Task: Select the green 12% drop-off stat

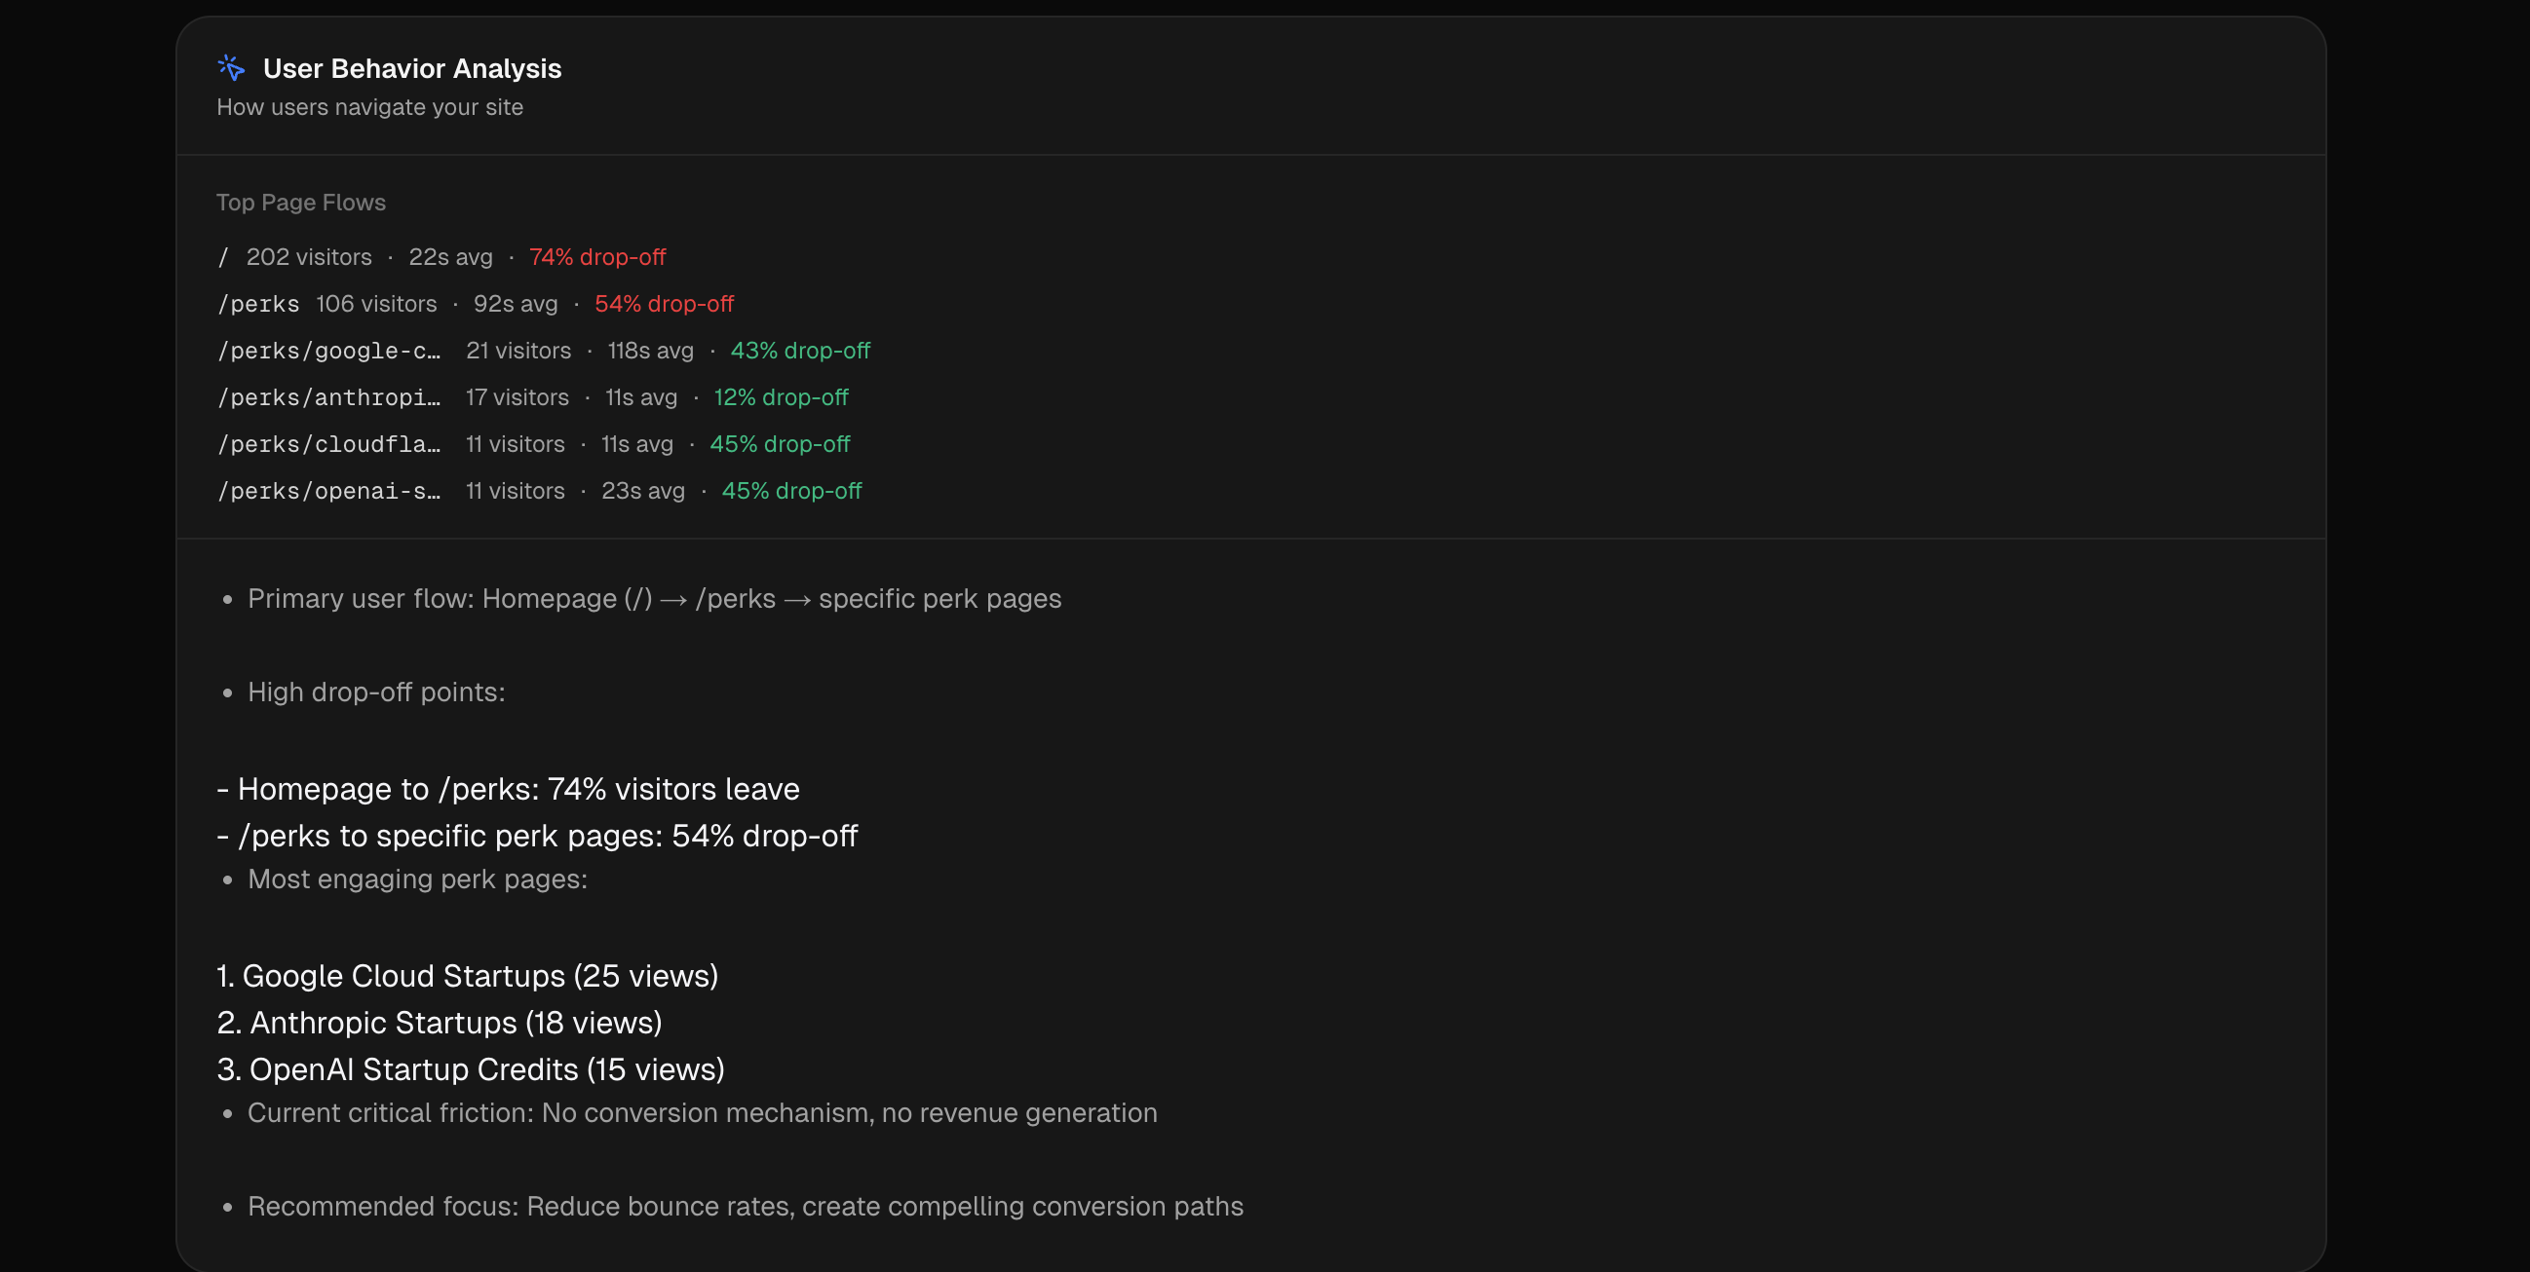Action: 781,397
